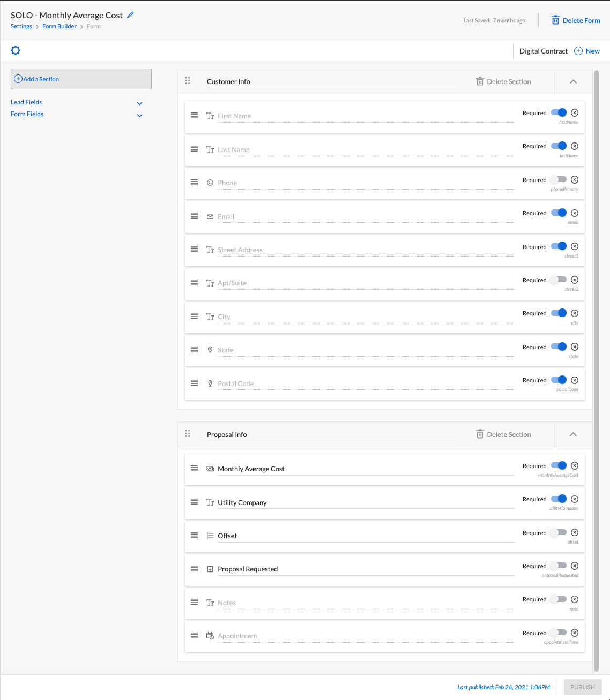Remove the Appointment field with its X icon
Screen dimensions: 610x700
[575, 633]
